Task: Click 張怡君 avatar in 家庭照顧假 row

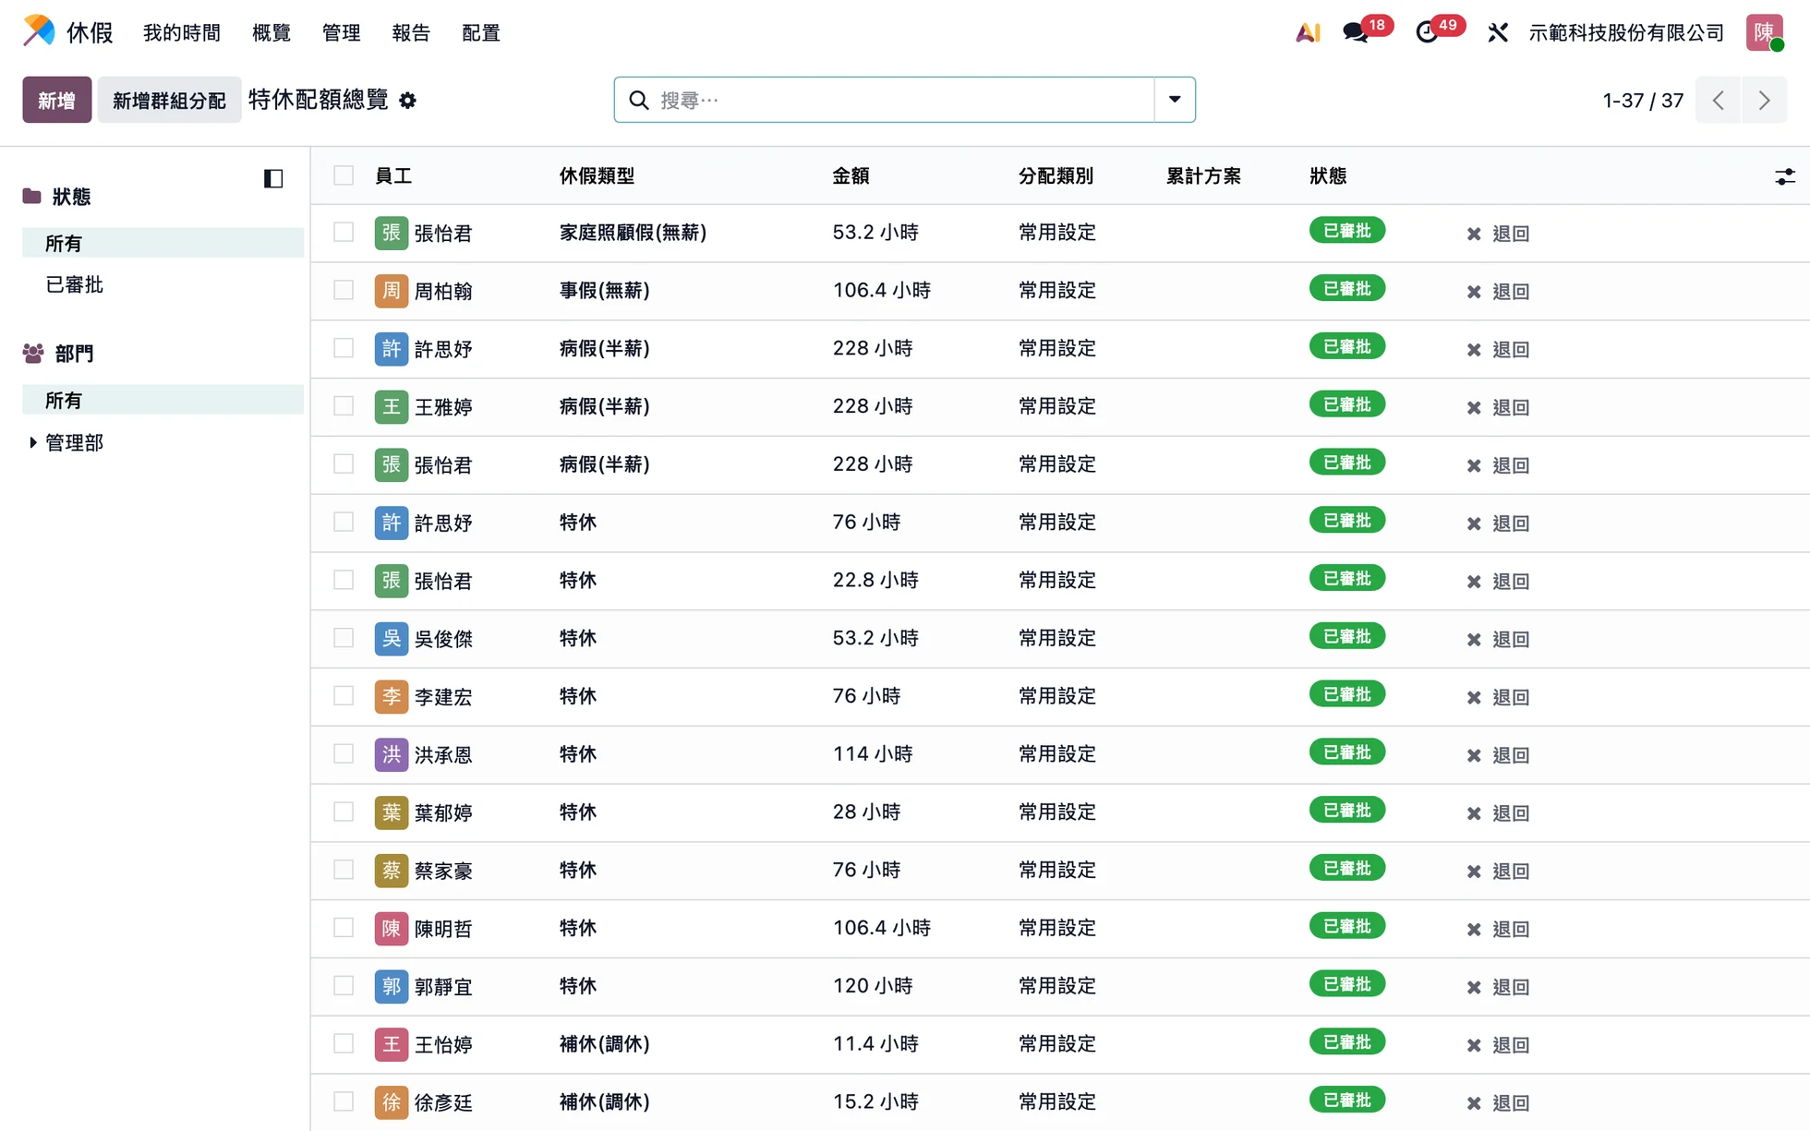Action: point(392,233)
